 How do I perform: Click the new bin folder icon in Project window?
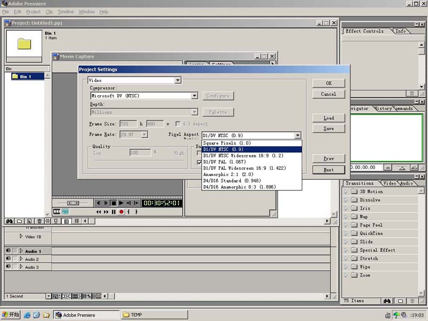[19, 221]
